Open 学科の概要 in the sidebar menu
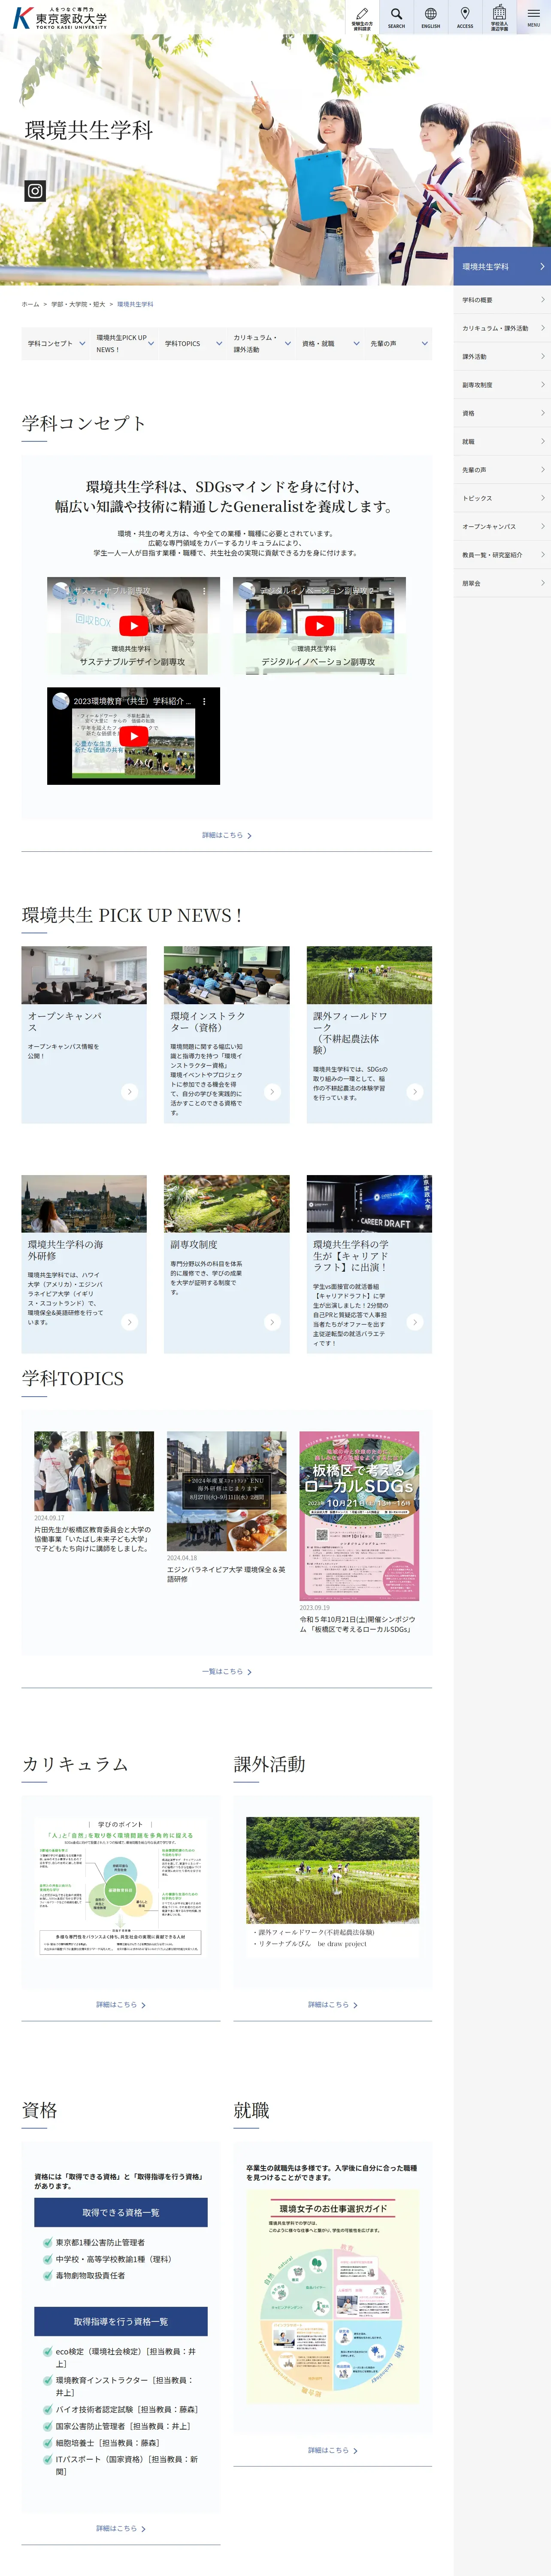This screenshot has width=551, height=2576. (502, 300)
